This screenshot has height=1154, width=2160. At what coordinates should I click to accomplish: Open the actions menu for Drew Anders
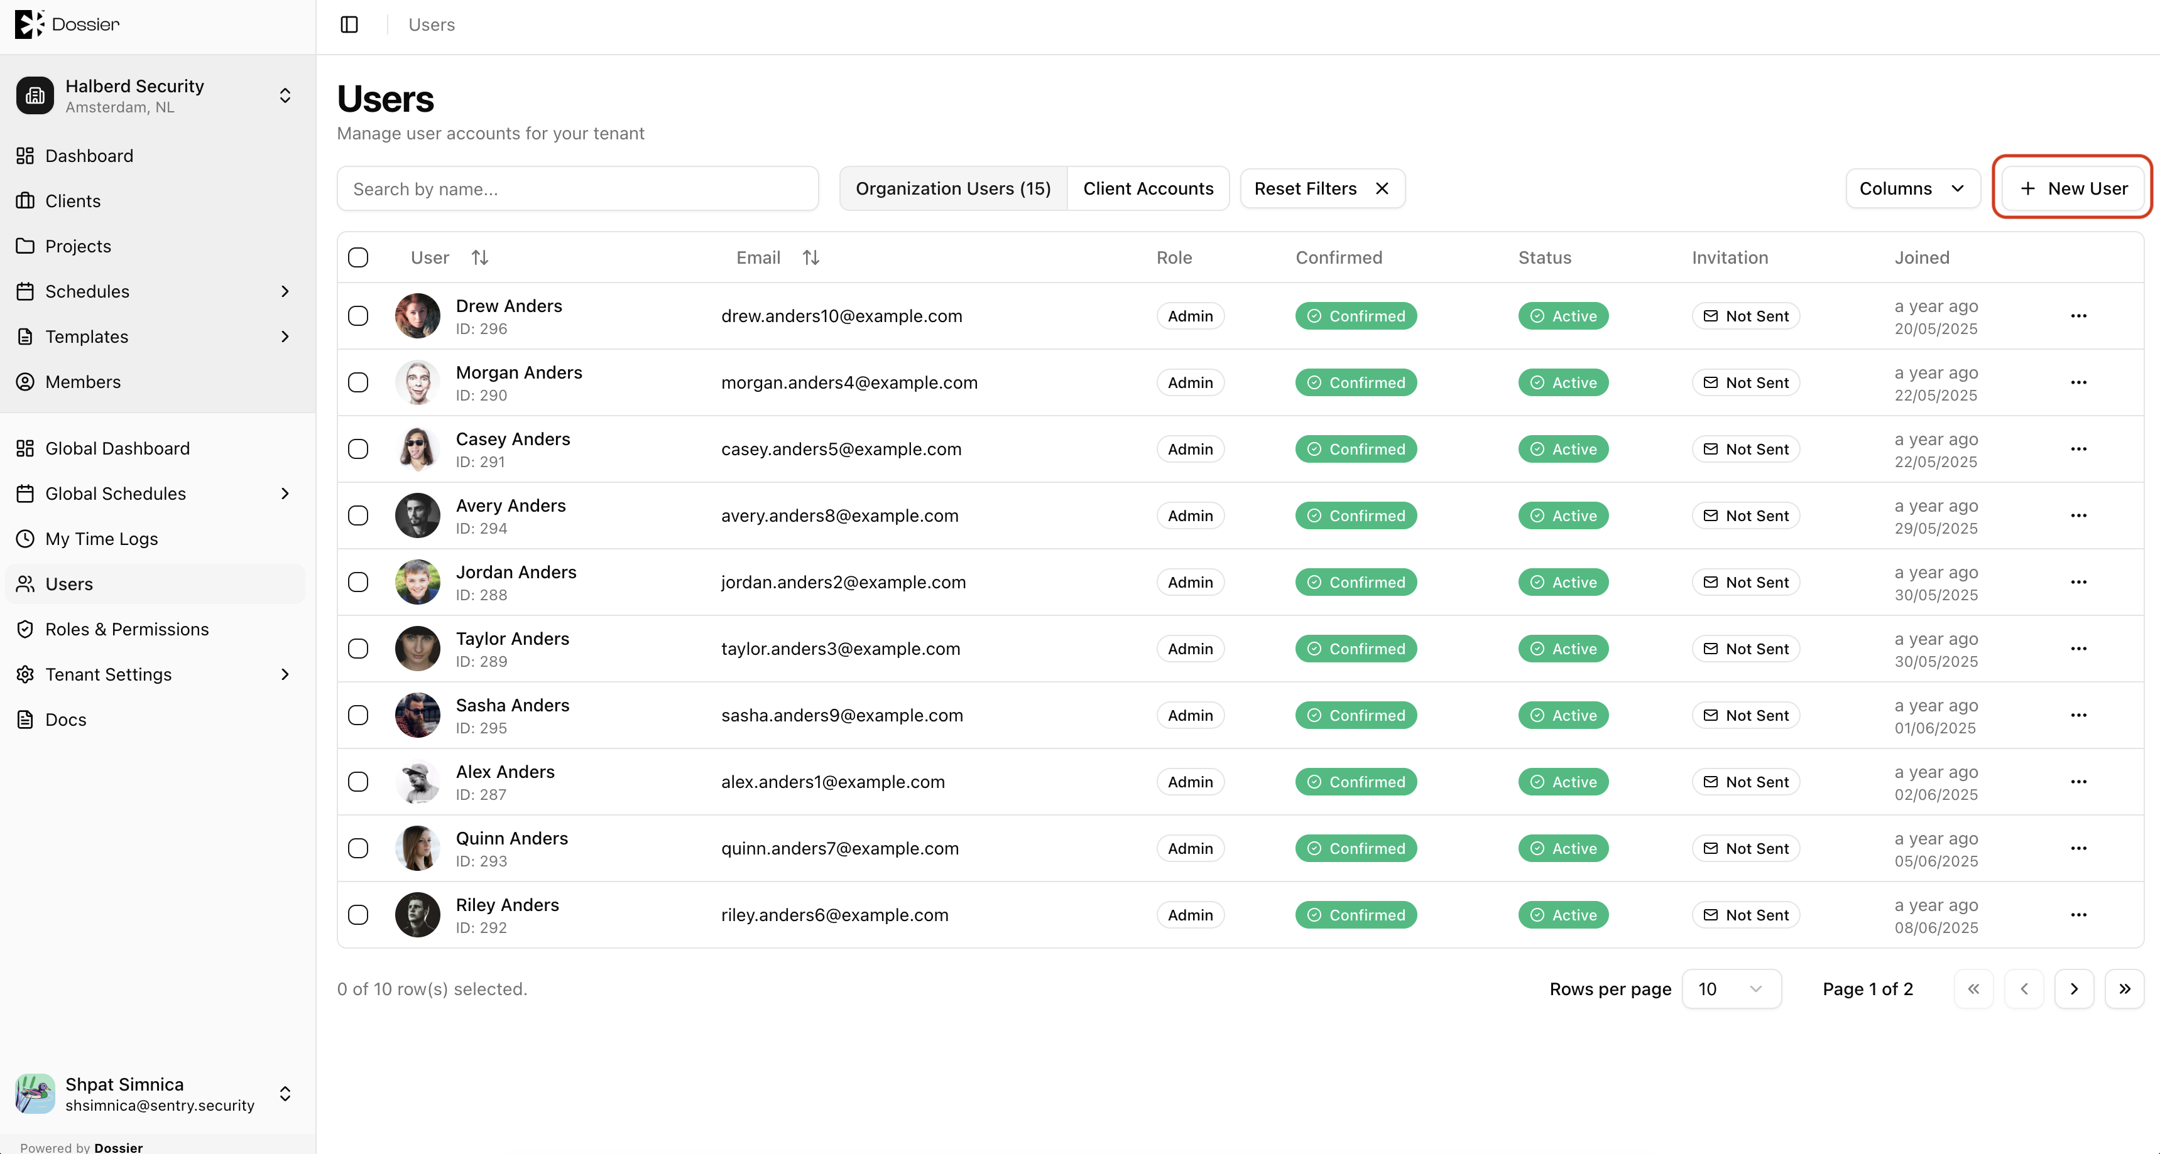tap(2078, 316)
